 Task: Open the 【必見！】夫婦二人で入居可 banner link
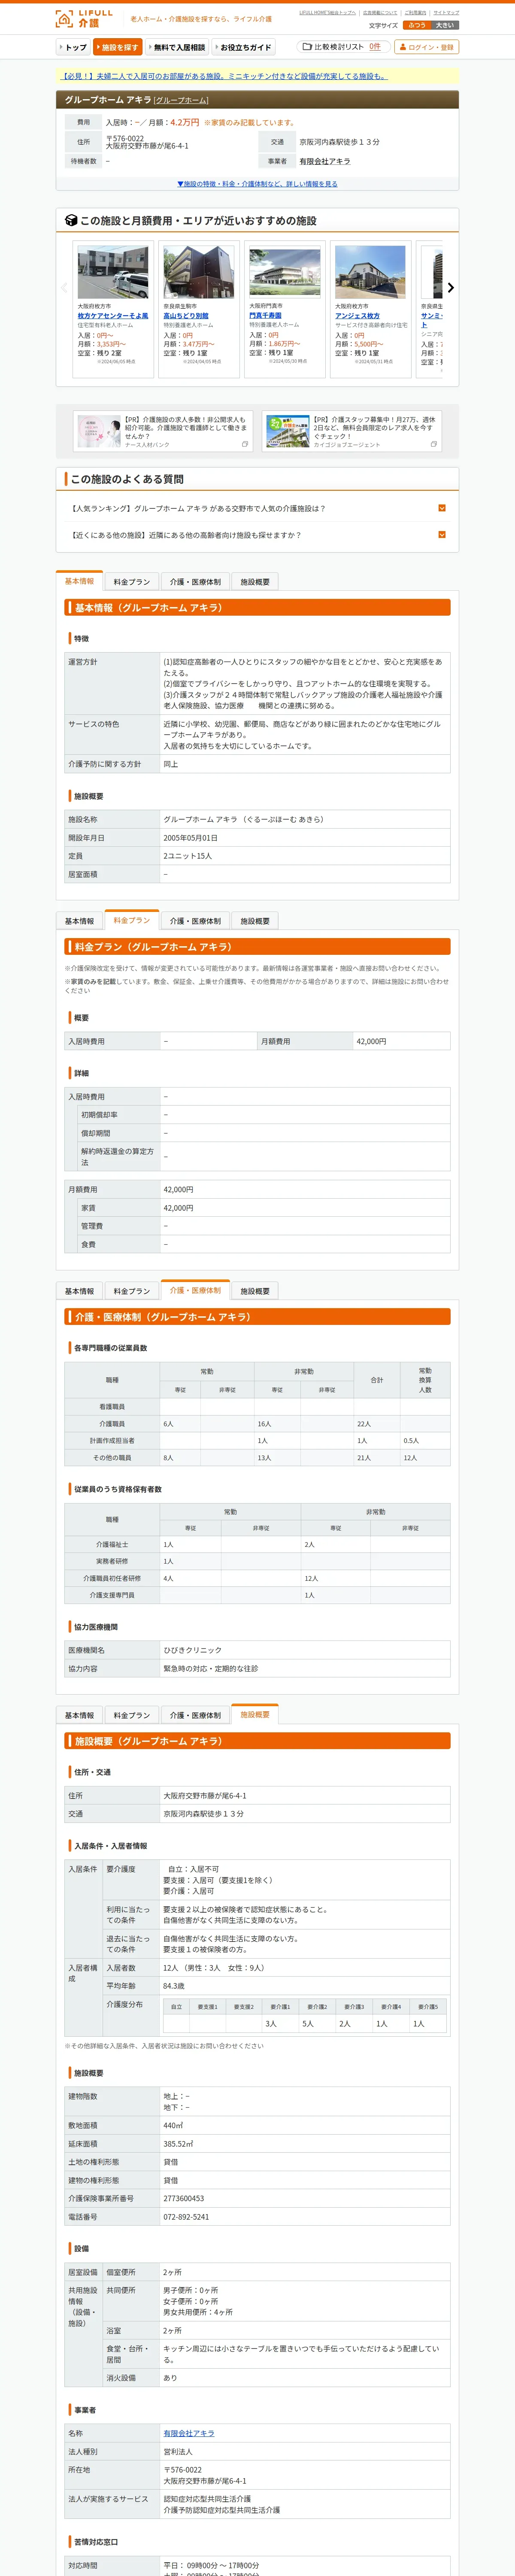tap(225, 76)
